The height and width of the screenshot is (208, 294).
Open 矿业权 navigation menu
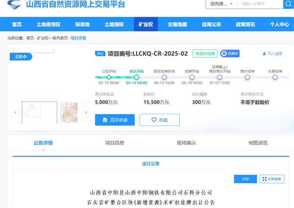(146, 24)
